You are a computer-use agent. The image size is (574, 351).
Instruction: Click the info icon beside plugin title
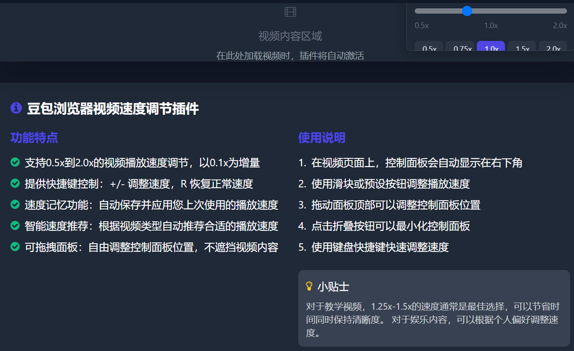[x=16, y=108]
